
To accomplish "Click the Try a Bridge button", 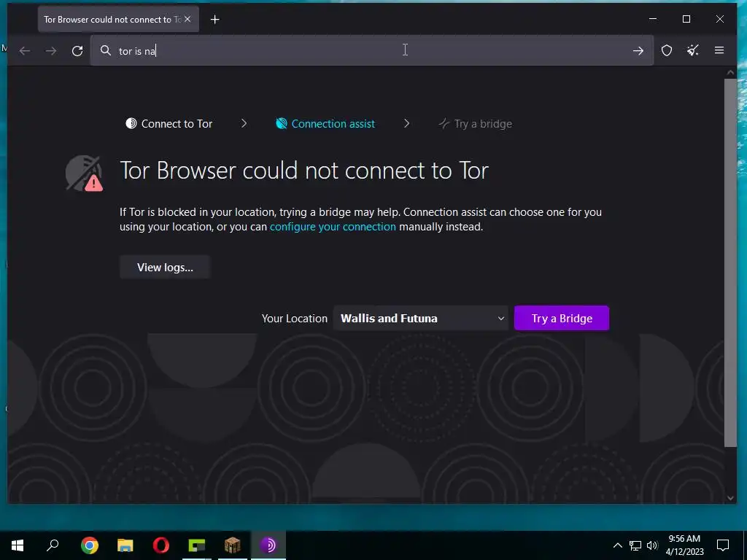I will pyautogui.click(x=562, y=318).
